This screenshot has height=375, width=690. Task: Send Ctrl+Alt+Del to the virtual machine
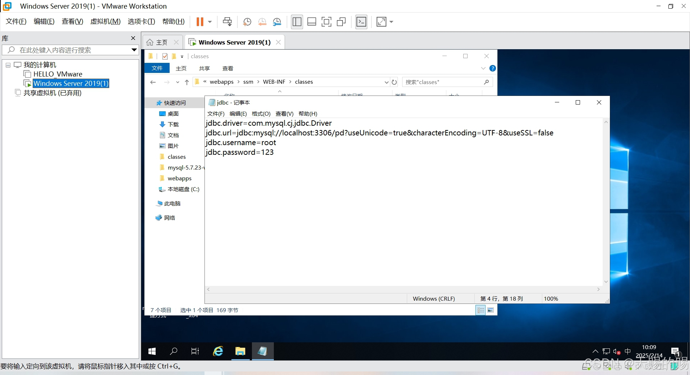[227, 22]
